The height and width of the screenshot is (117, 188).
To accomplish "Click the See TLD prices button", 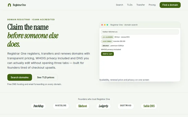I will [x=46, y=77].
